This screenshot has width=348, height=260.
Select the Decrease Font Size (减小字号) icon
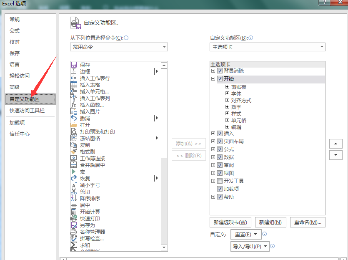click(74, 185)
